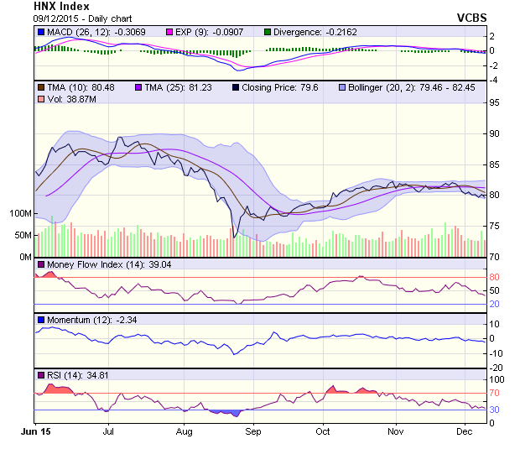520x449 pixels.
Task: Click the RSI (14) legend marker
Action: coord(40,374)
